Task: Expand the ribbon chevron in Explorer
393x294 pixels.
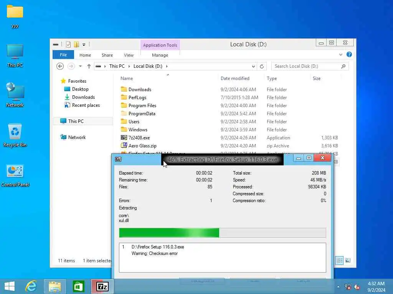Action: click(x=341, y=54)
